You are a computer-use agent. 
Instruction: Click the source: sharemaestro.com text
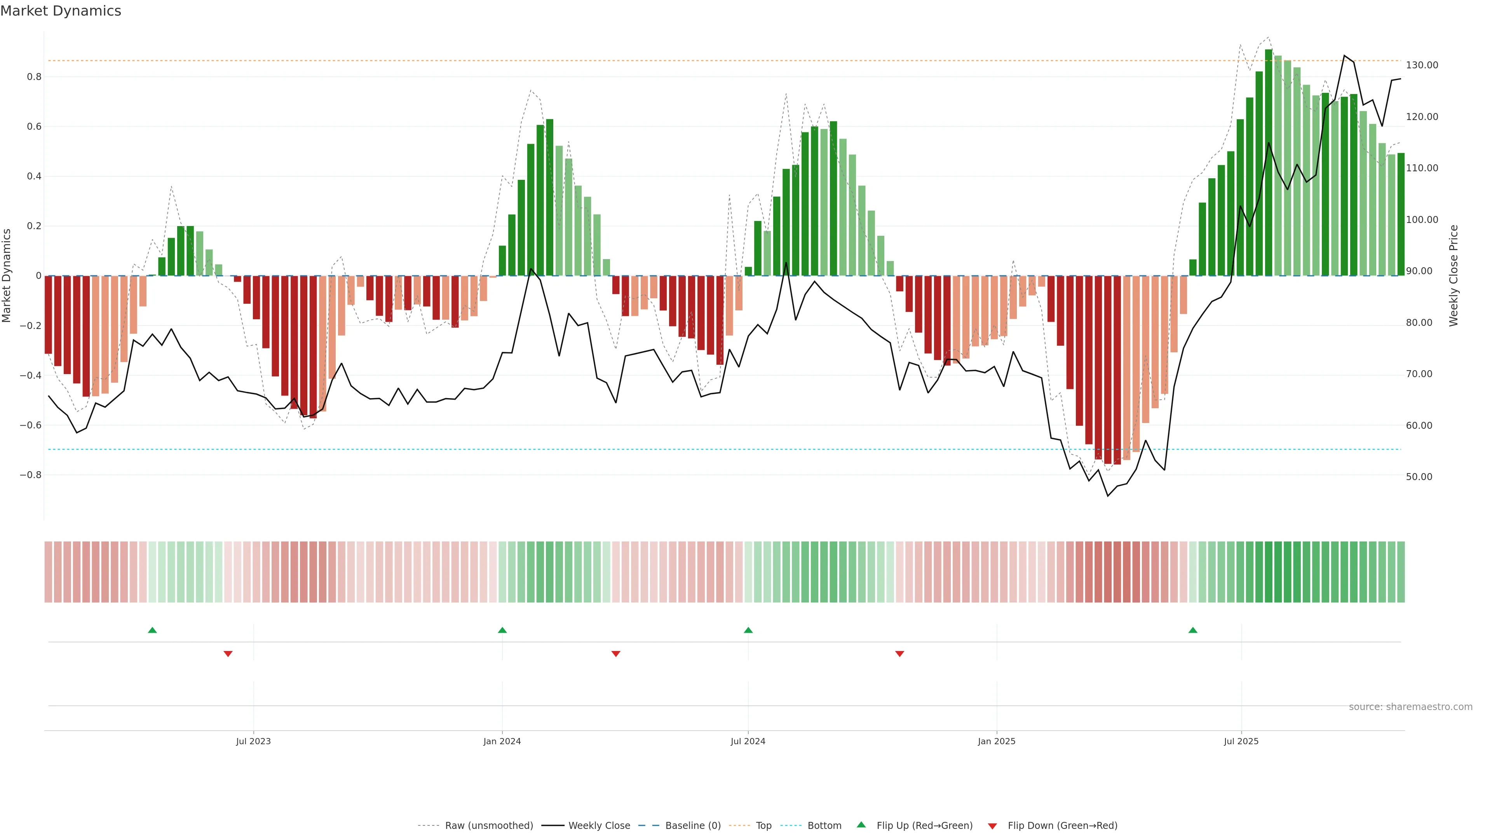point(1410,707)
